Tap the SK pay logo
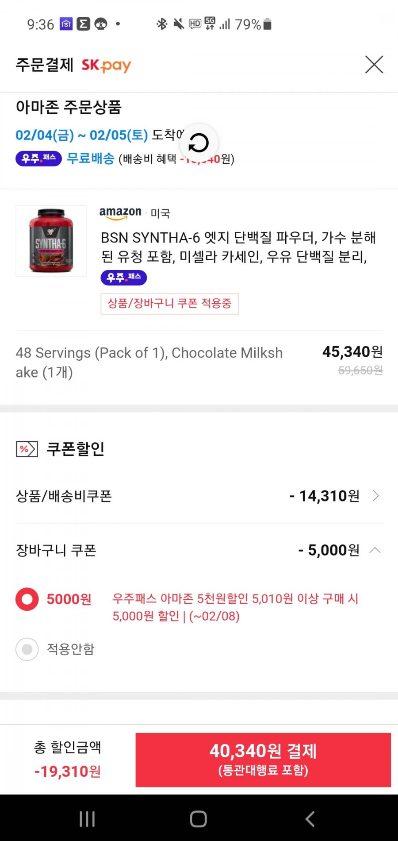Image resolution: width=398 pixels, height=841 pixels. (x=106, y=66)
